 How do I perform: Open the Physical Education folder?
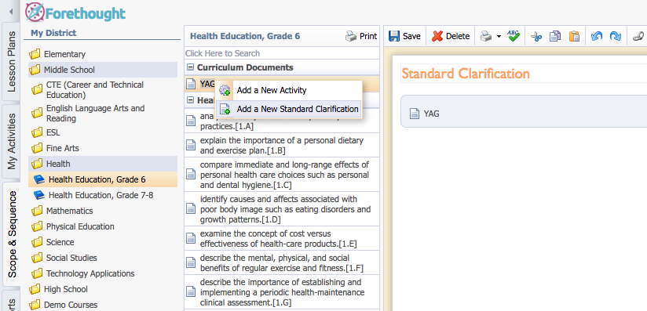tap(103, 226)
